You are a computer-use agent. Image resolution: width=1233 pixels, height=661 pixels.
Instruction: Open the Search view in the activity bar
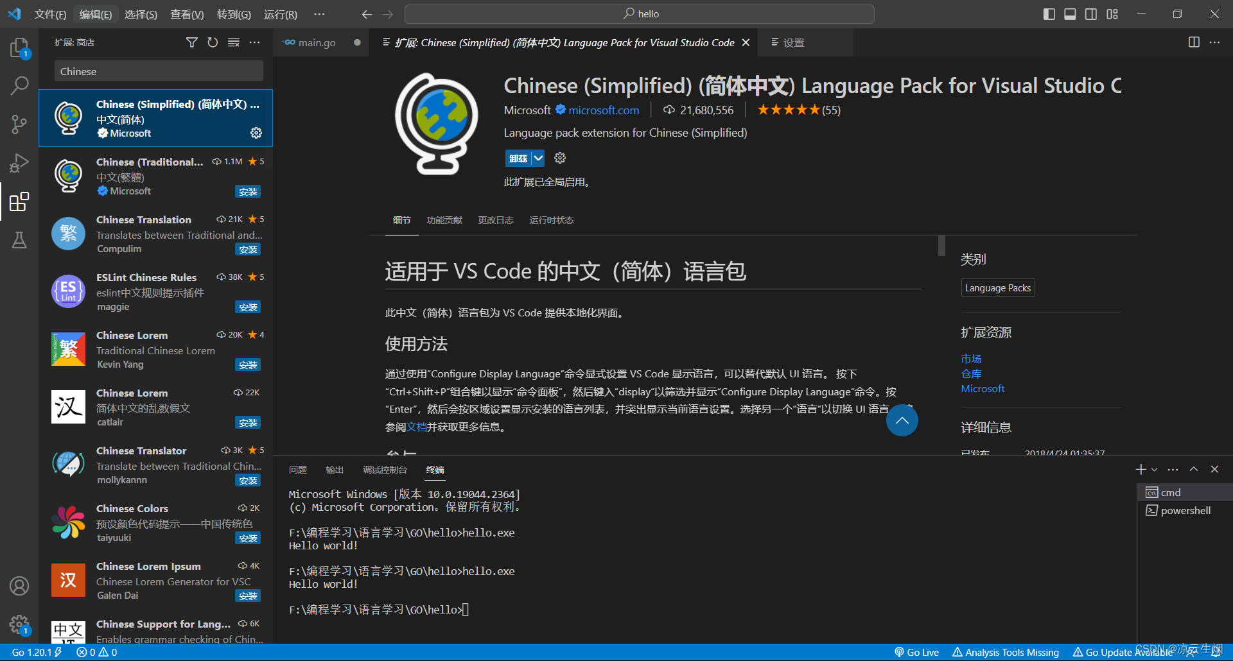click(x=19, y=85)
